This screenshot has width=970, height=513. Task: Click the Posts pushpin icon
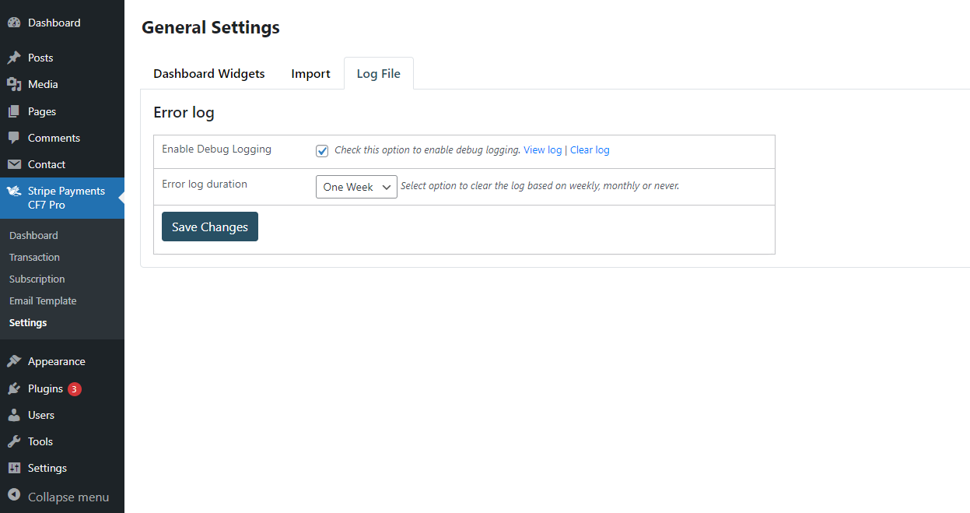[14, 58]
